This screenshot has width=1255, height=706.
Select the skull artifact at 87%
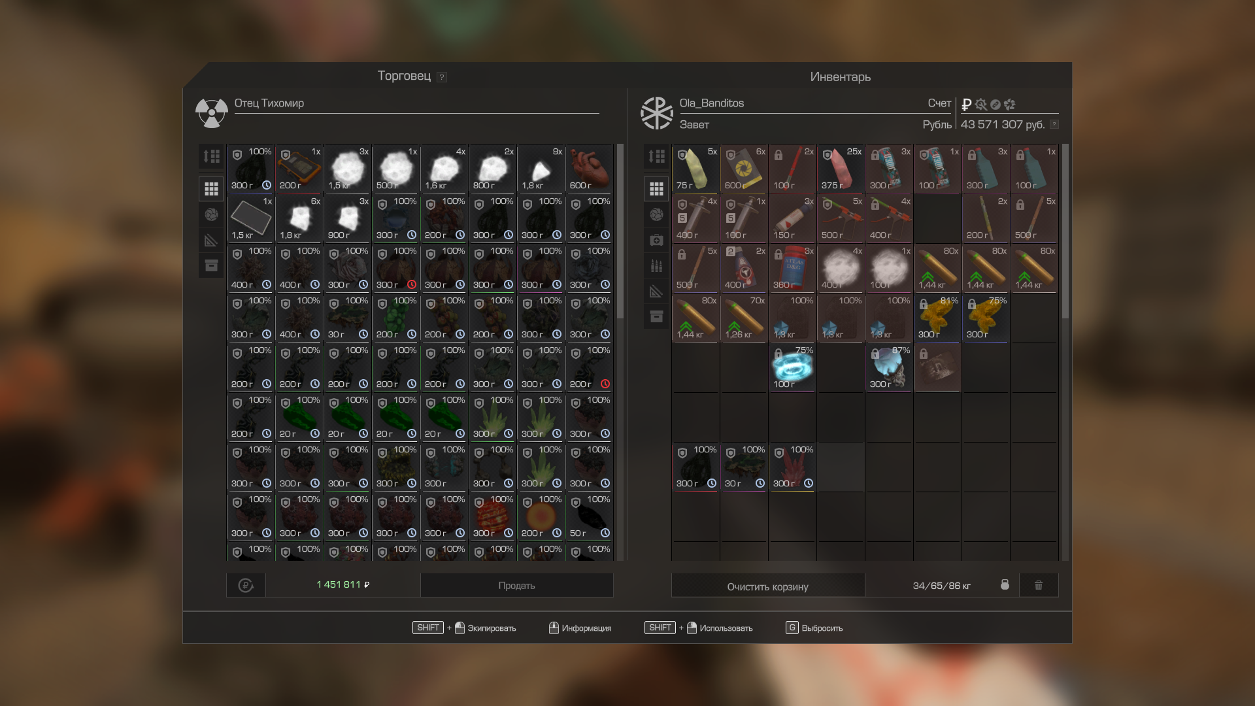(x=889, y=367)
